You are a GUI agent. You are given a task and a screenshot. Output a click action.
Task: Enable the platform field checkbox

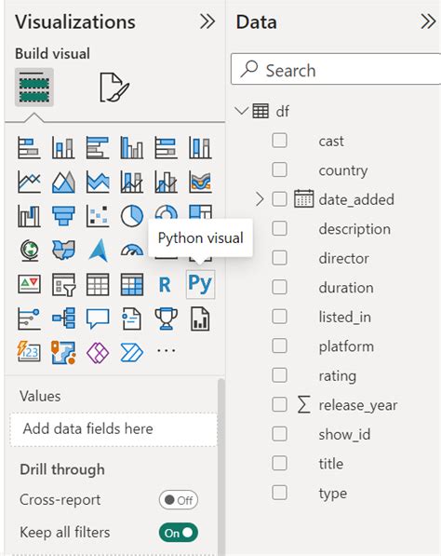point(279,346)
